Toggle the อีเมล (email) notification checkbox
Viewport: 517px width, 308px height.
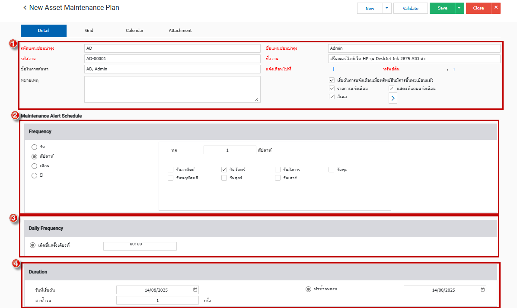(x=332, y=97)
